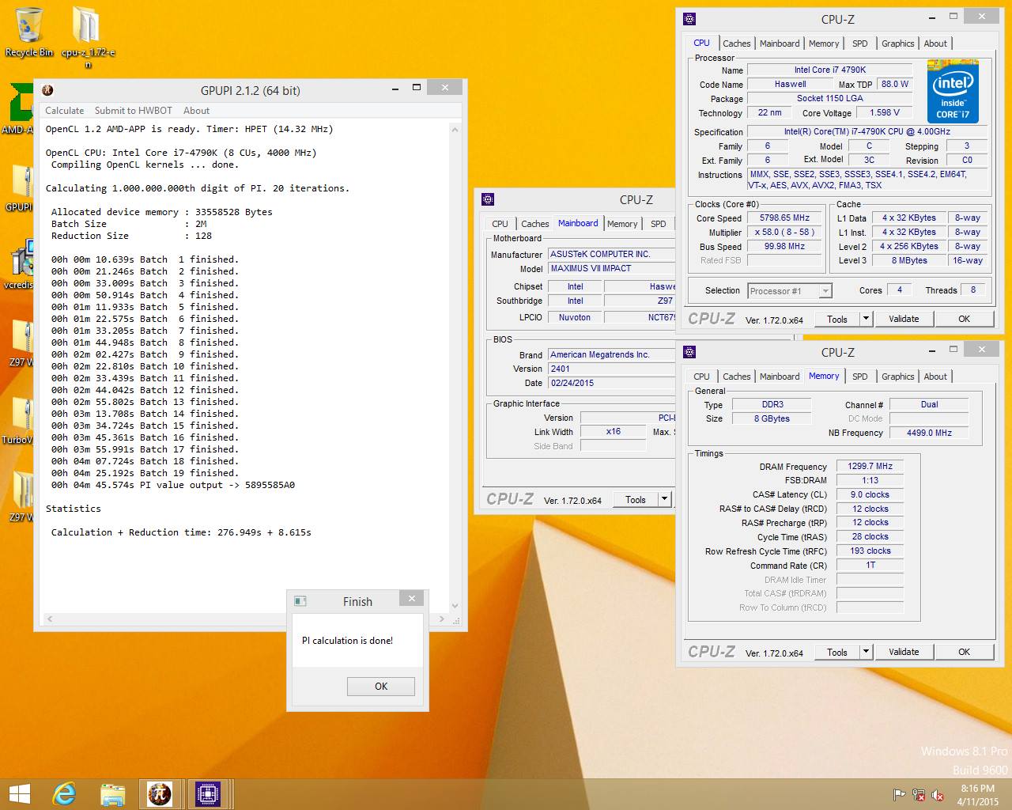Click the PI value output line

[x=173, y=485]
